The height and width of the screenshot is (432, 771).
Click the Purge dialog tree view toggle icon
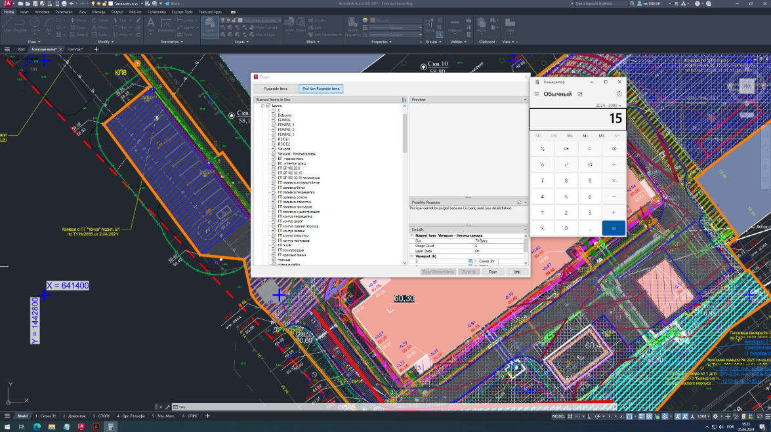point(404,100)
